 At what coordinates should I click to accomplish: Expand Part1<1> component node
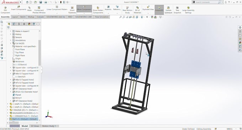pos(8,119)
